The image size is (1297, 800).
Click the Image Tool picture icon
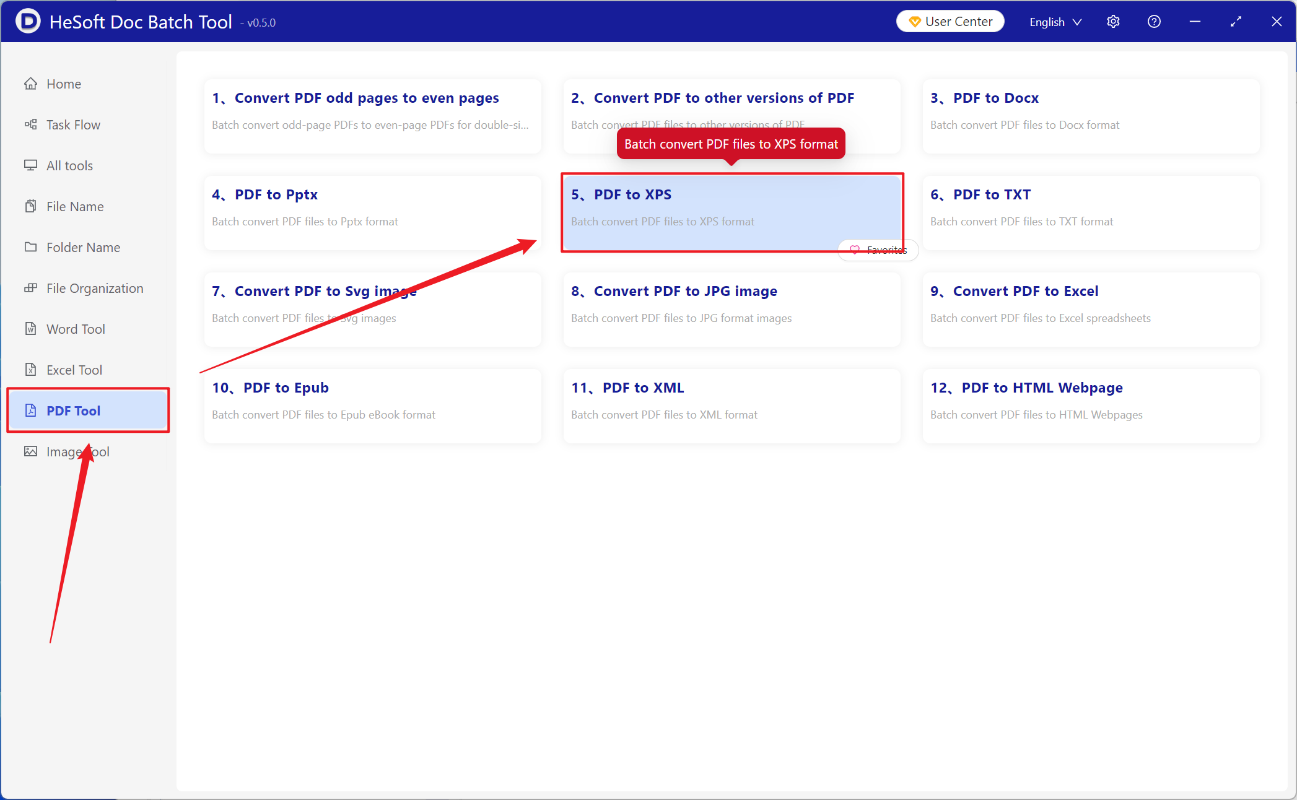pyautogui.click(x=30, y=451)
